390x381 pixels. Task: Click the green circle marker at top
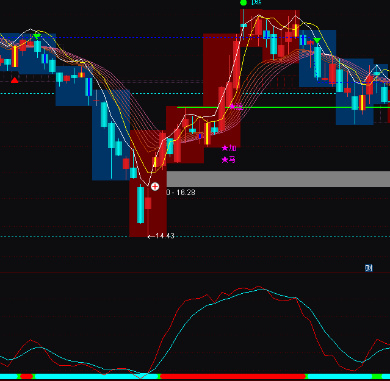pos(244,2)
